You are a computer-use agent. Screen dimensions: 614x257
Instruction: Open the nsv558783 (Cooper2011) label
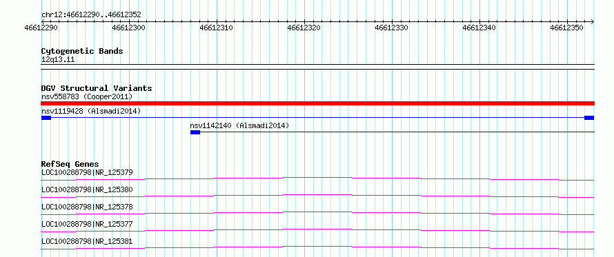[87, 96]
